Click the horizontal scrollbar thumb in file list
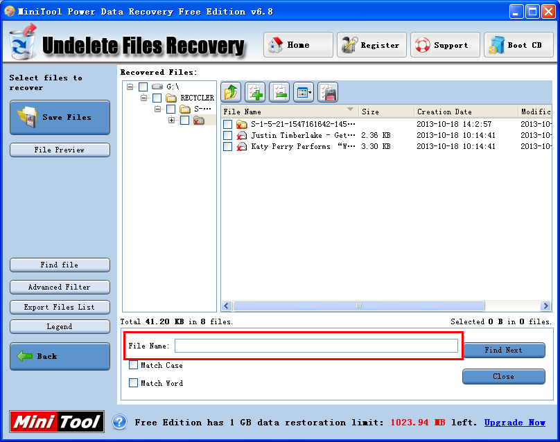The width and height of the screenshot is (560, 442). pyautogui.click(x=358, y=306)
